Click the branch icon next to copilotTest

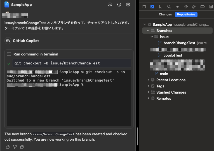(160, 55)
